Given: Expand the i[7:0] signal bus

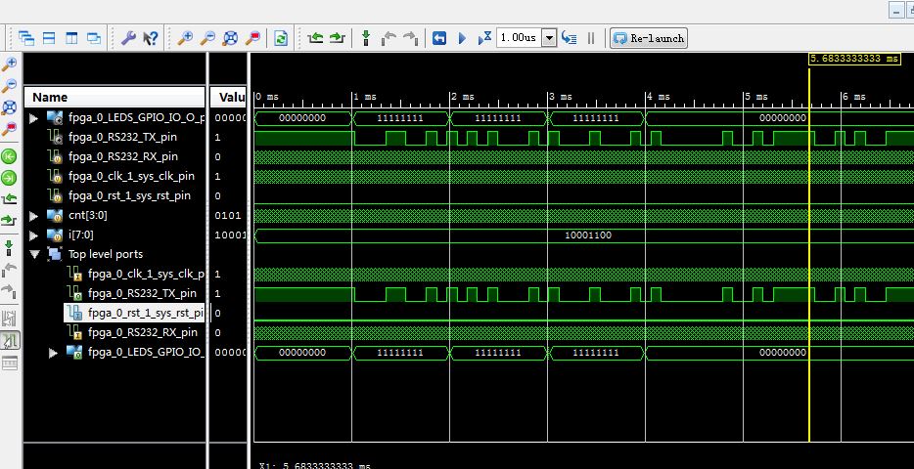Looking at the screenshot, I should 35,234.
